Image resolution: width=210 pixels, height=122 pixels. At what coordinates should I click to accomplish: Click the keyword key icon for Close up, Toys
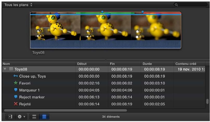[16, 76]
